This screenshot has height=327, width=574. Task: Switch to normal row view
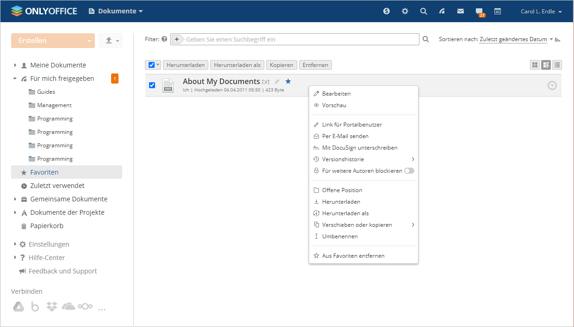[x=546, y=65]
